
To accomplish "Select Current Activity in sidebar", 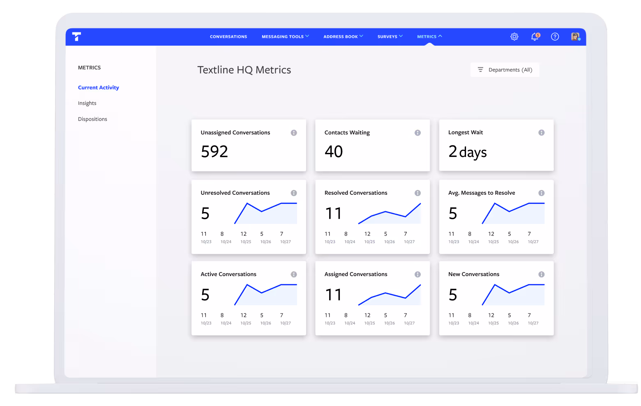I will coord(99,88).
